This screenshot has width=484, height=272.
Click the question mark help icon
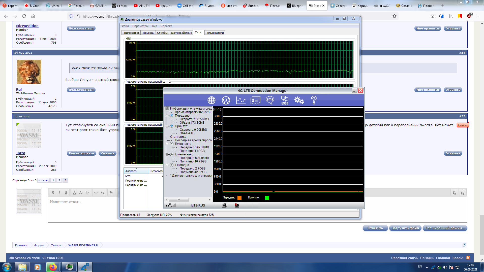[314, 100]
